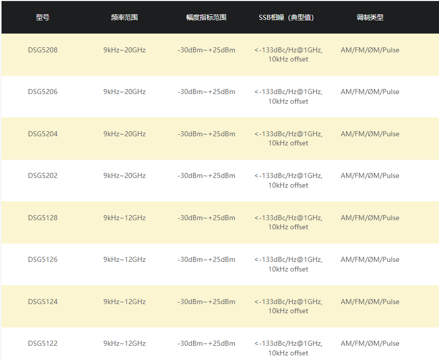Image resolution: width=439 pixels, height=359 pixels.
Task: Click AM/FM/ØM/Pulse in DSG5204 row
Action: 370,134
